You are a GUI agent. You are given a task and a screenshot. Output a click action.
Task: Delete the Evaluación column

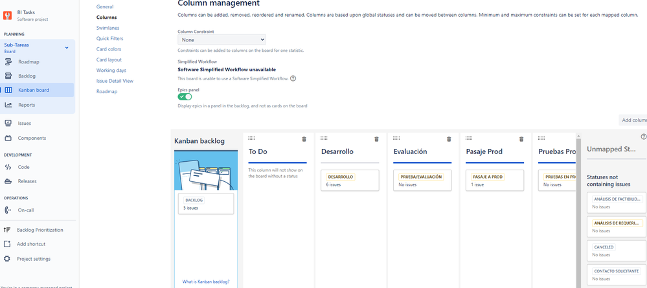[x=449, y=139]
